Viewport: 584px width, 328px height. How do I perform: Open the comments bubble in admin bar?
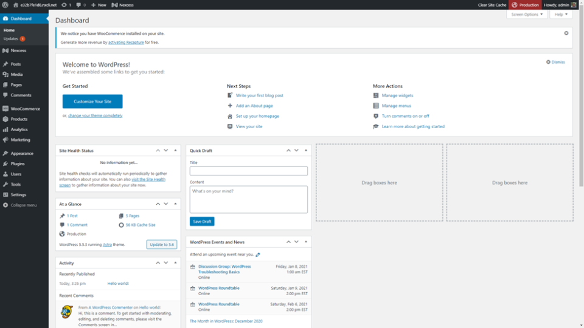78,5
